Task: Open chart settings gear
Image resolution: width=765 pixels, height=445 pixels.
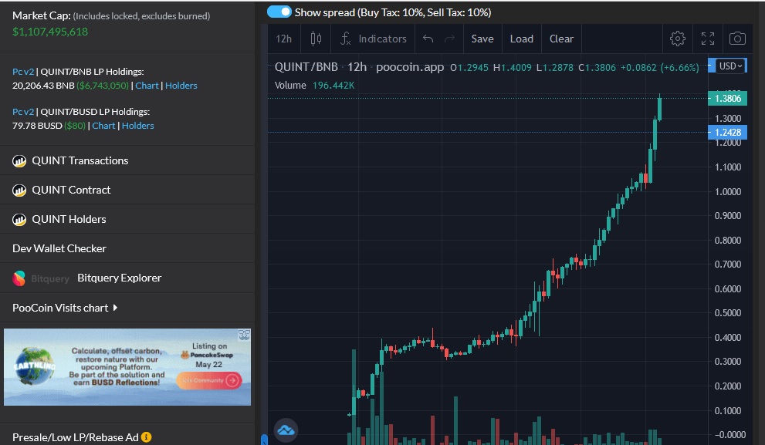Action: coord(678,39)
